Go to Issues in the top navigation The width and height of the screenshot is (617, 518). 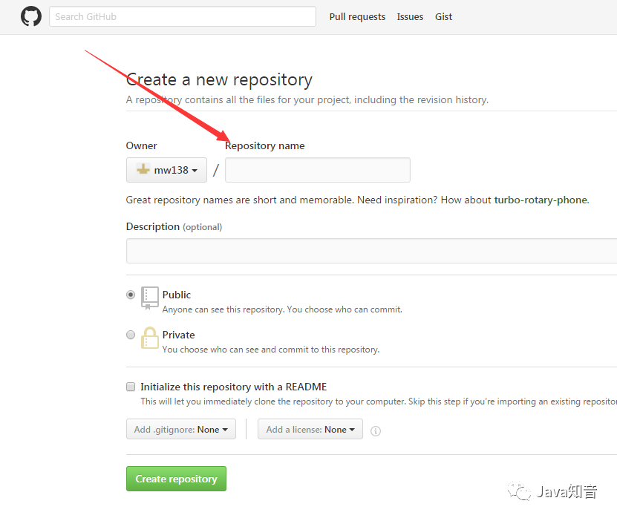coord(410,16)
